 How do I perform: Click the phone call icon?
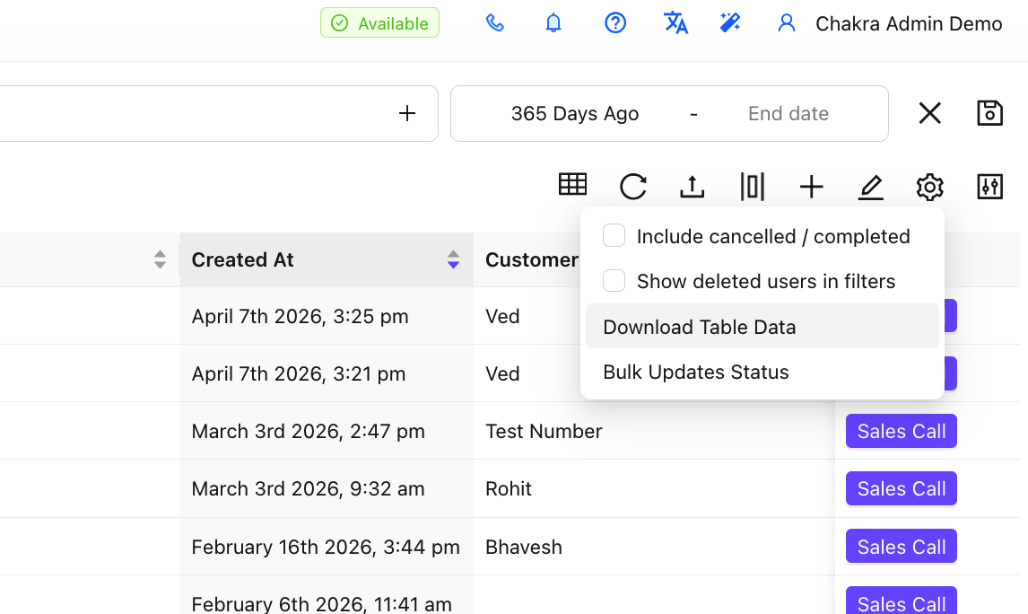(494, 23)
